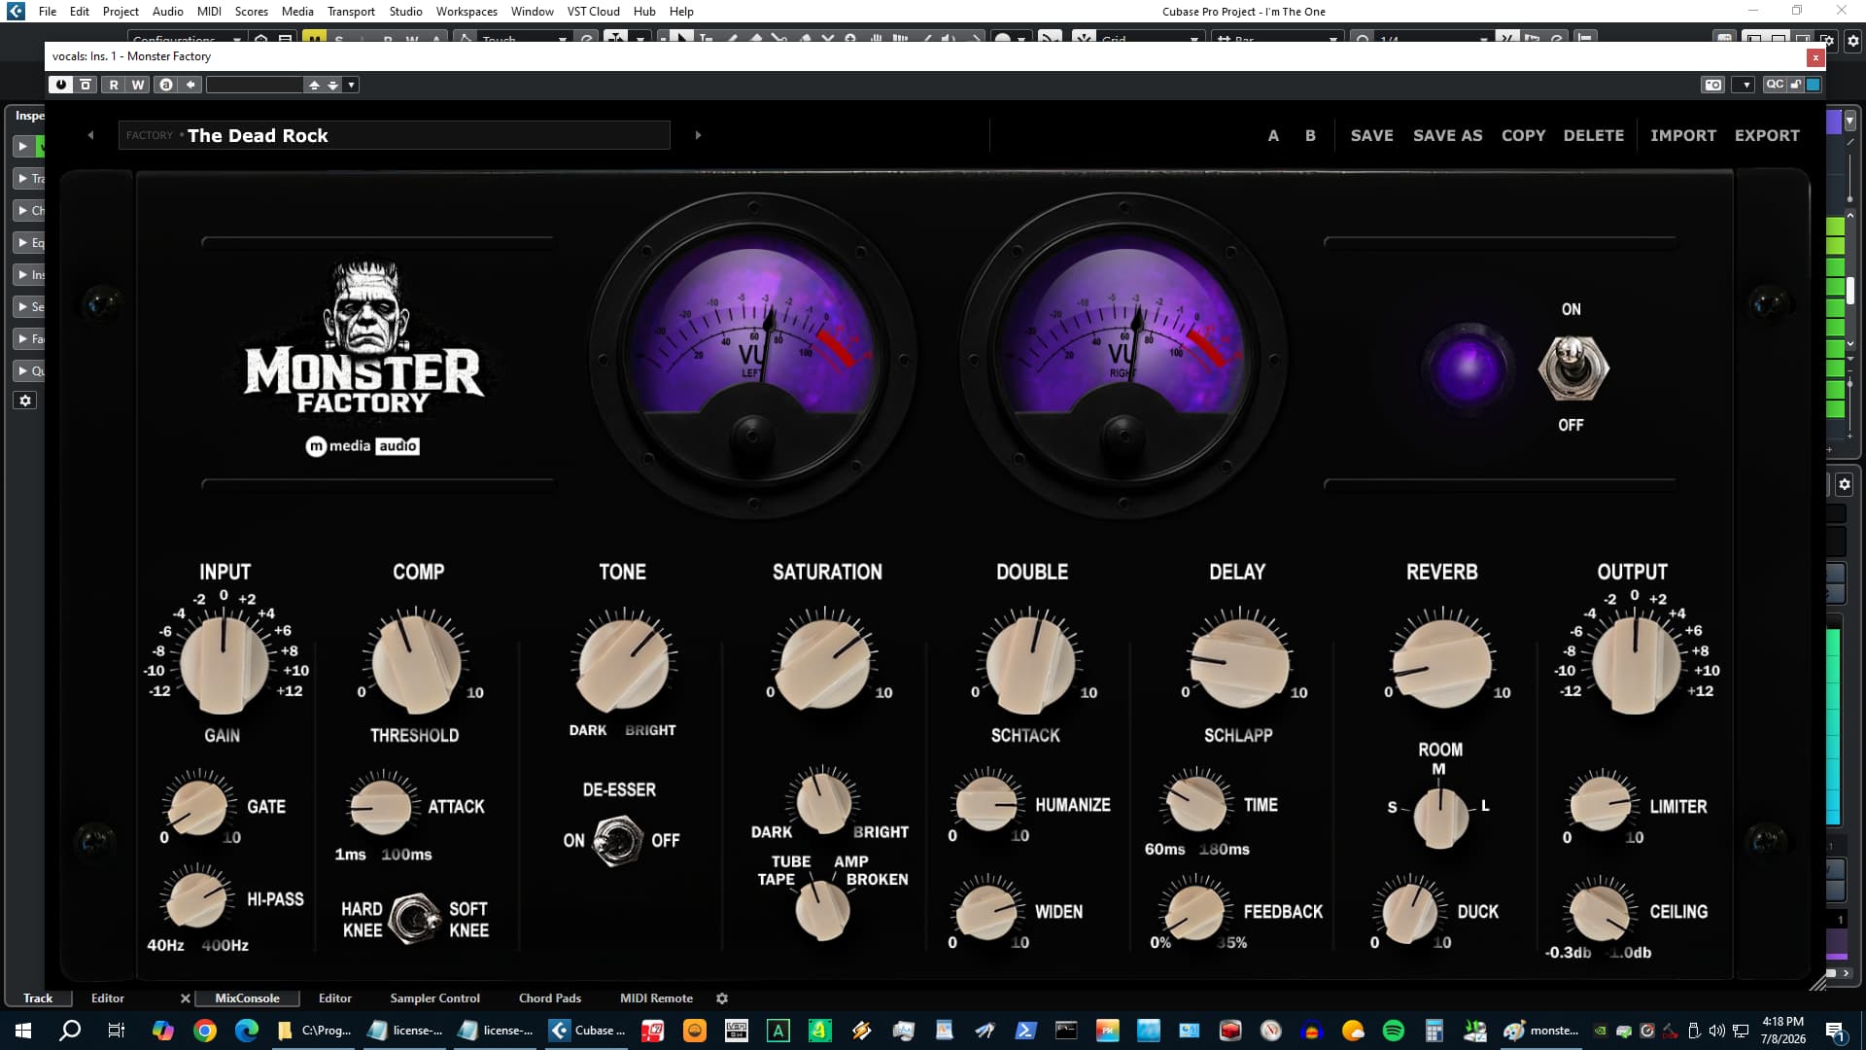
Task: Load the previous preset with up arrow
Action: click(314, 85)
